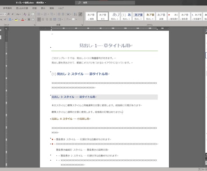
Task: Apply the red-bullet 箇条書き style
Action: tap(173, 16)
